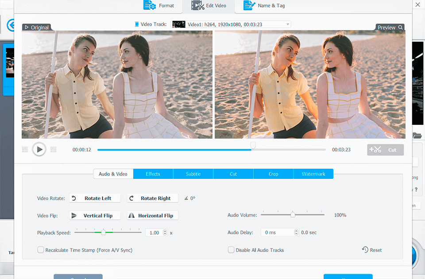Click the Audio Volume slider handle

293,214
